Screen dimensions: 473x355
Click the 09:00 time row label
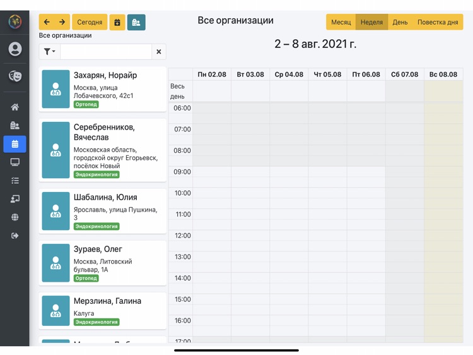[182, 172]
